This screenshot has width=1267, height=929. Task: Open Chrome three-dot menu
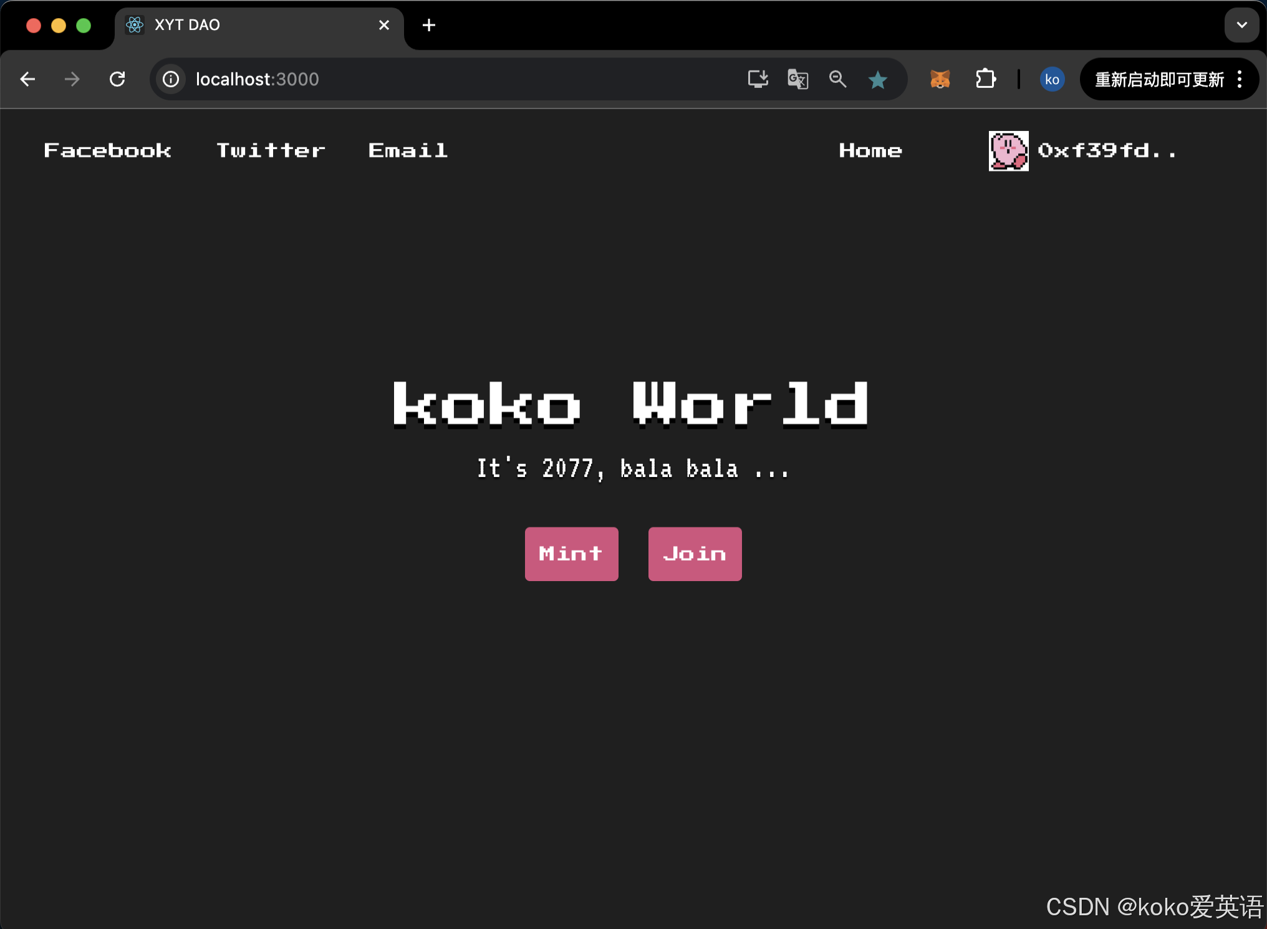[x=1240, y=79]
